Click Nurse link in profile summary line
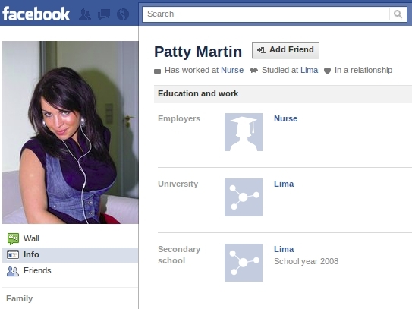The image size is (412, 309). point(232,70)
